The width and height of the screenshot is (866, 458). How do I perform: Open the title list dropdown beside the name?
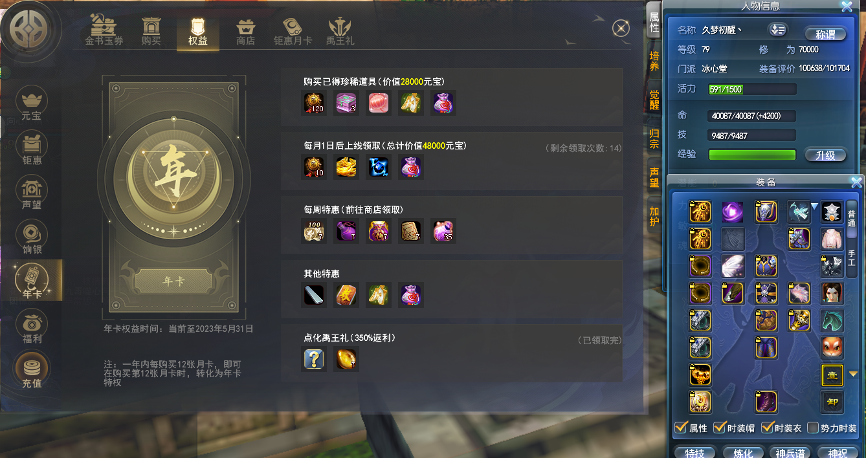point(777,30)
